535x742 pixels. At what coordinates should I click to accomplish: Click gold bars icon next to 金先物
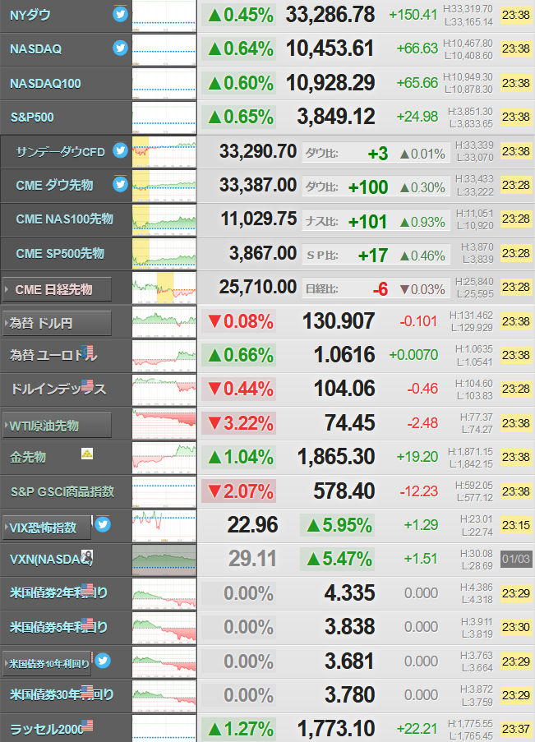tap(87, 454)
